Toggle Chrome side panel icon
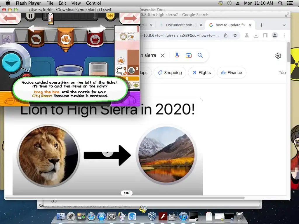299x224 pixels. 265,35
